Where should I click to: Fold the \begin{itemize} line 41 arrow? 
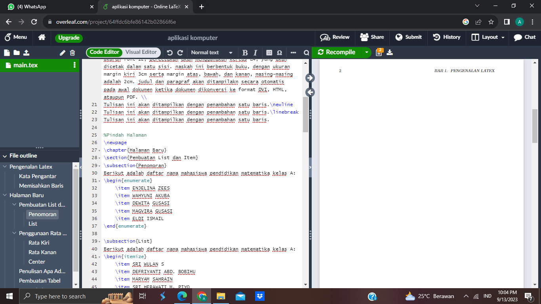[x=99, y=257]
